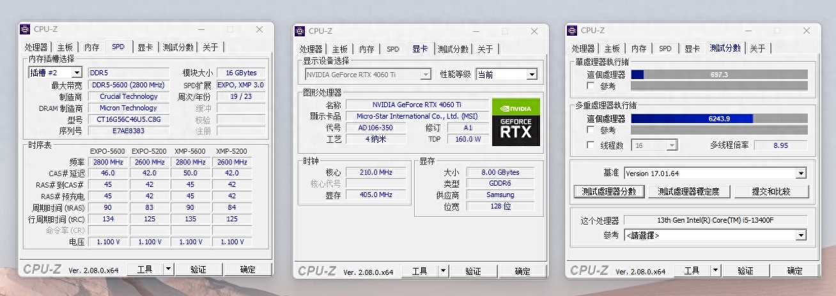Switch to 测试分数 tab in graphics window
This screenshot has width=836, height=296.
pos(453,49)
